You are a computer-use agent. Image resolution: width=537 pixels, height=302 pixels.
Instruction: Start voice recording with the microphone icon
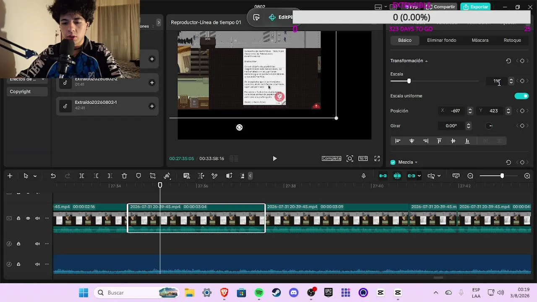pos(364,176)
